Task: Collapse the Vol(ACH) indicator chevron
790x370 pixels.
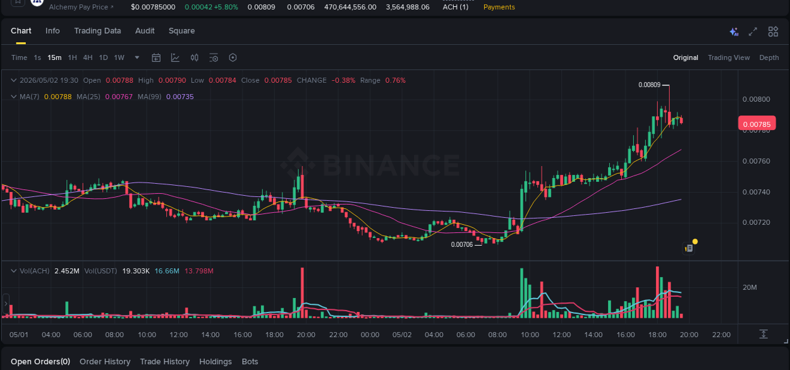Action: pos(14,271)
